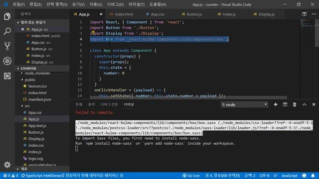The height and width of the screenshot is (179, 319).
Task: Change the JavaScript language mode
Action: (289, 176)
